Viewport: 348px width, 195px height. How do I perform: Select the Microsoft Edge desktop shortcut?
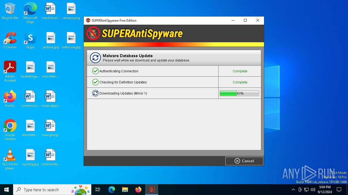[30, 13]
